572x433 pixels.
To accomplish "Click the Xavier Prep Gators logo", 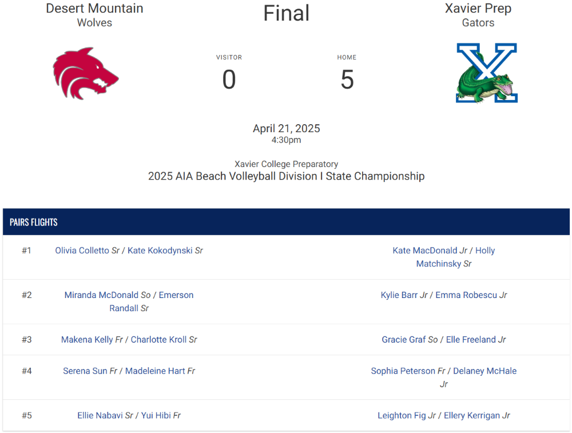I will (x=487, y=73).
